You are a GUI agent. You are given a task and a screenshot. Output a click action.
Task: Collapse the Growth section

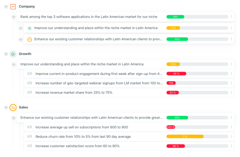tap(6, 54)
